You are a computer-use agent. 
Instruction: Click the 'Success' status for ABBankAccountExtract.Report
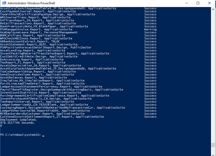click(150, 41)
